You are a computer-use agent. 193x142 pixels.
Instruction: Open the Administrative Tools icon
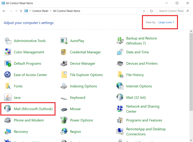tap(8, 41)
